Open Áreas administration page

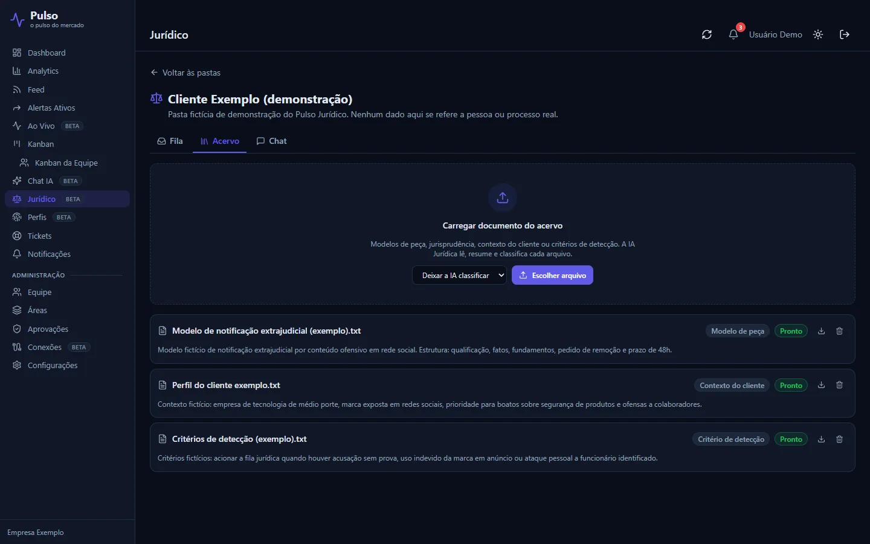67,310
